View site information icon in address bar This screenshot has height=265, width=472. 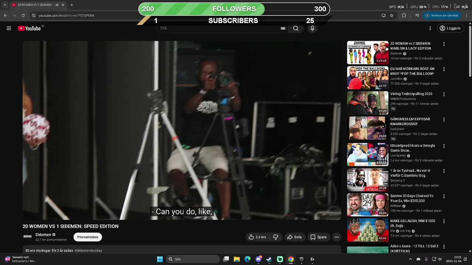[34, 15]
